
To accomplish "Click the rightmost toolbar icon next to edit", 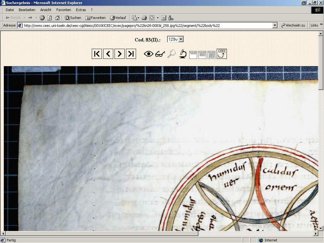I will coord(171,18).
